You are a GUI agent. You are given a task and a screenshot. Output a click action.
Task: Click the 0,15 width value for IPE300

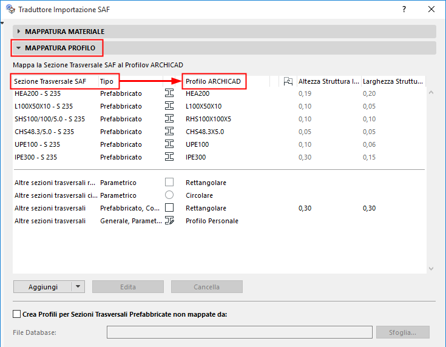coord(369,157)
